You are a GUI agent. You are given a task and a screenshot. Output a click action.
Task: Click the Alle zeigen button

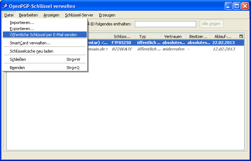coord(212,24)
